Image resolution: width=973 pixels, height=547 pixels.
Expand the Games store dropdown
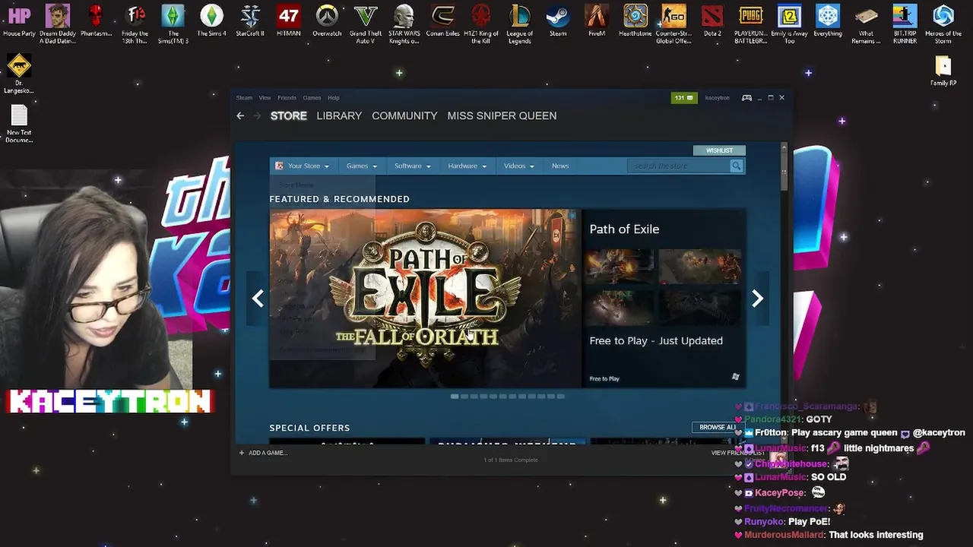[362, 166]
